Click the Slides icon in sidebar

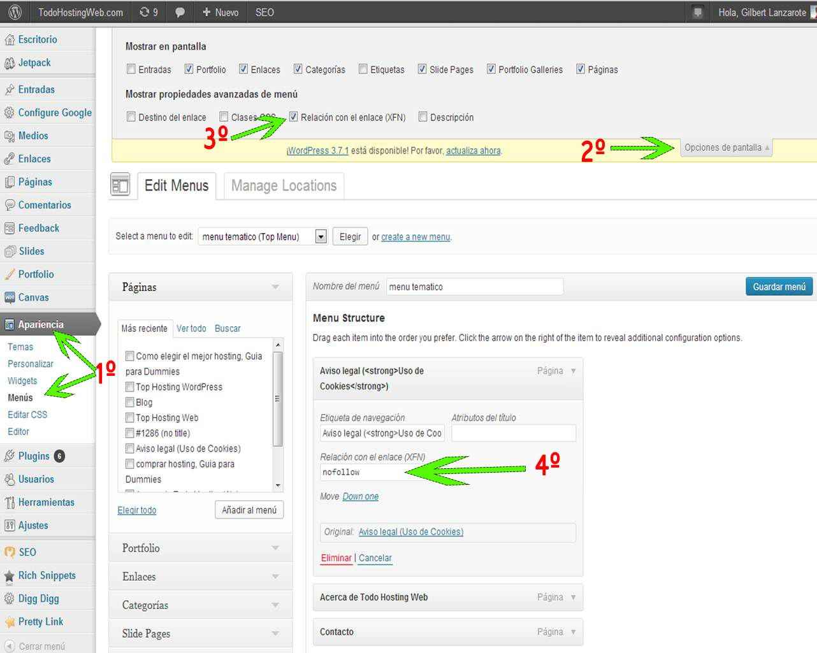10,251
